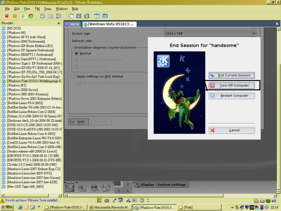Click the green Power On play icon

[23, 16]
